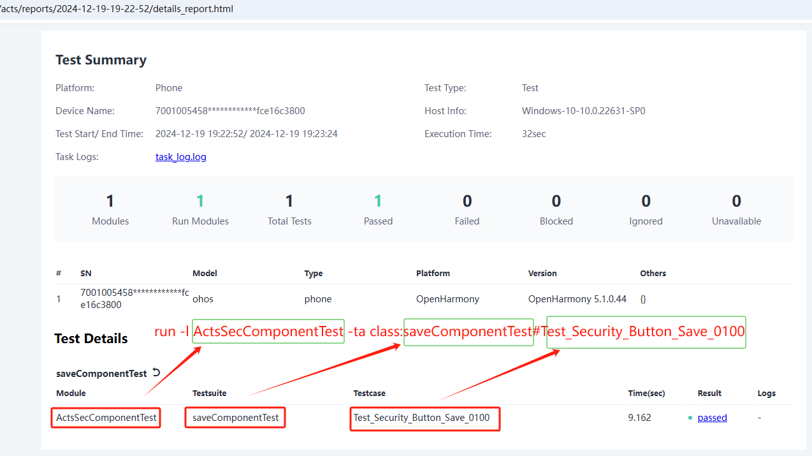
Task: Click the Result column header
Action: pyautogui.click(x=709, y=393)
